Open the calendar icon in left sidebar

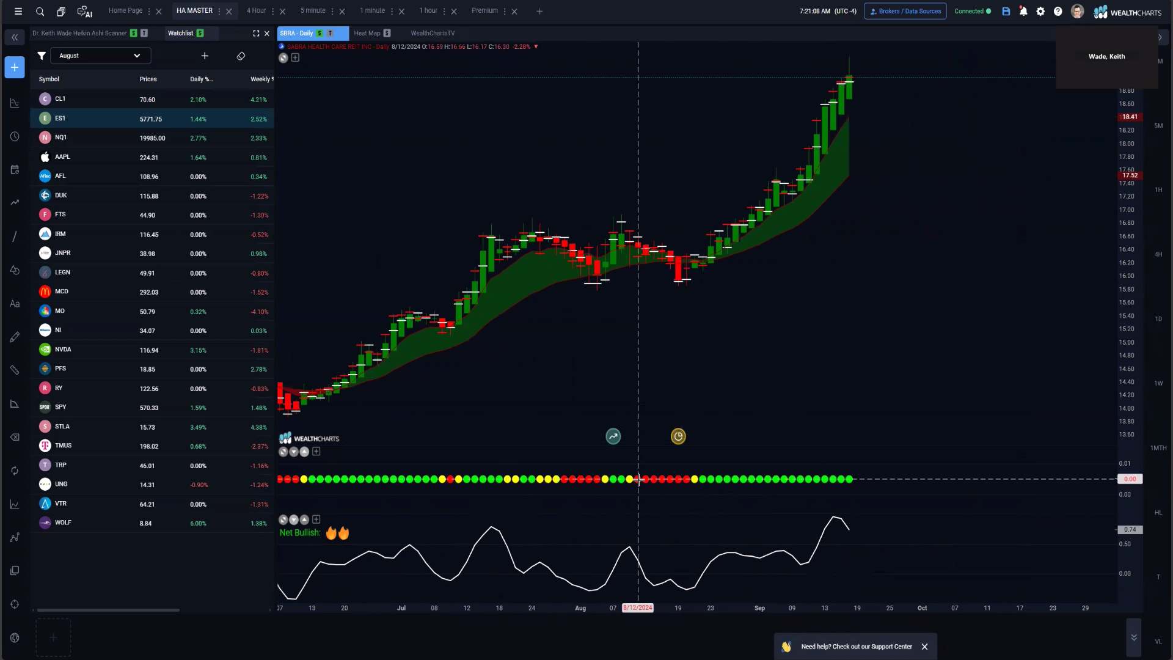[x=15, y=169]
